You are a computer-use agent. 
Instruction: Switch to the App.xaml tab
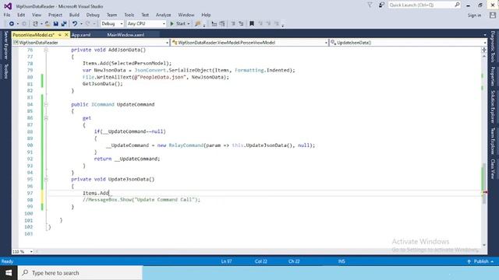tap(81, 35)
